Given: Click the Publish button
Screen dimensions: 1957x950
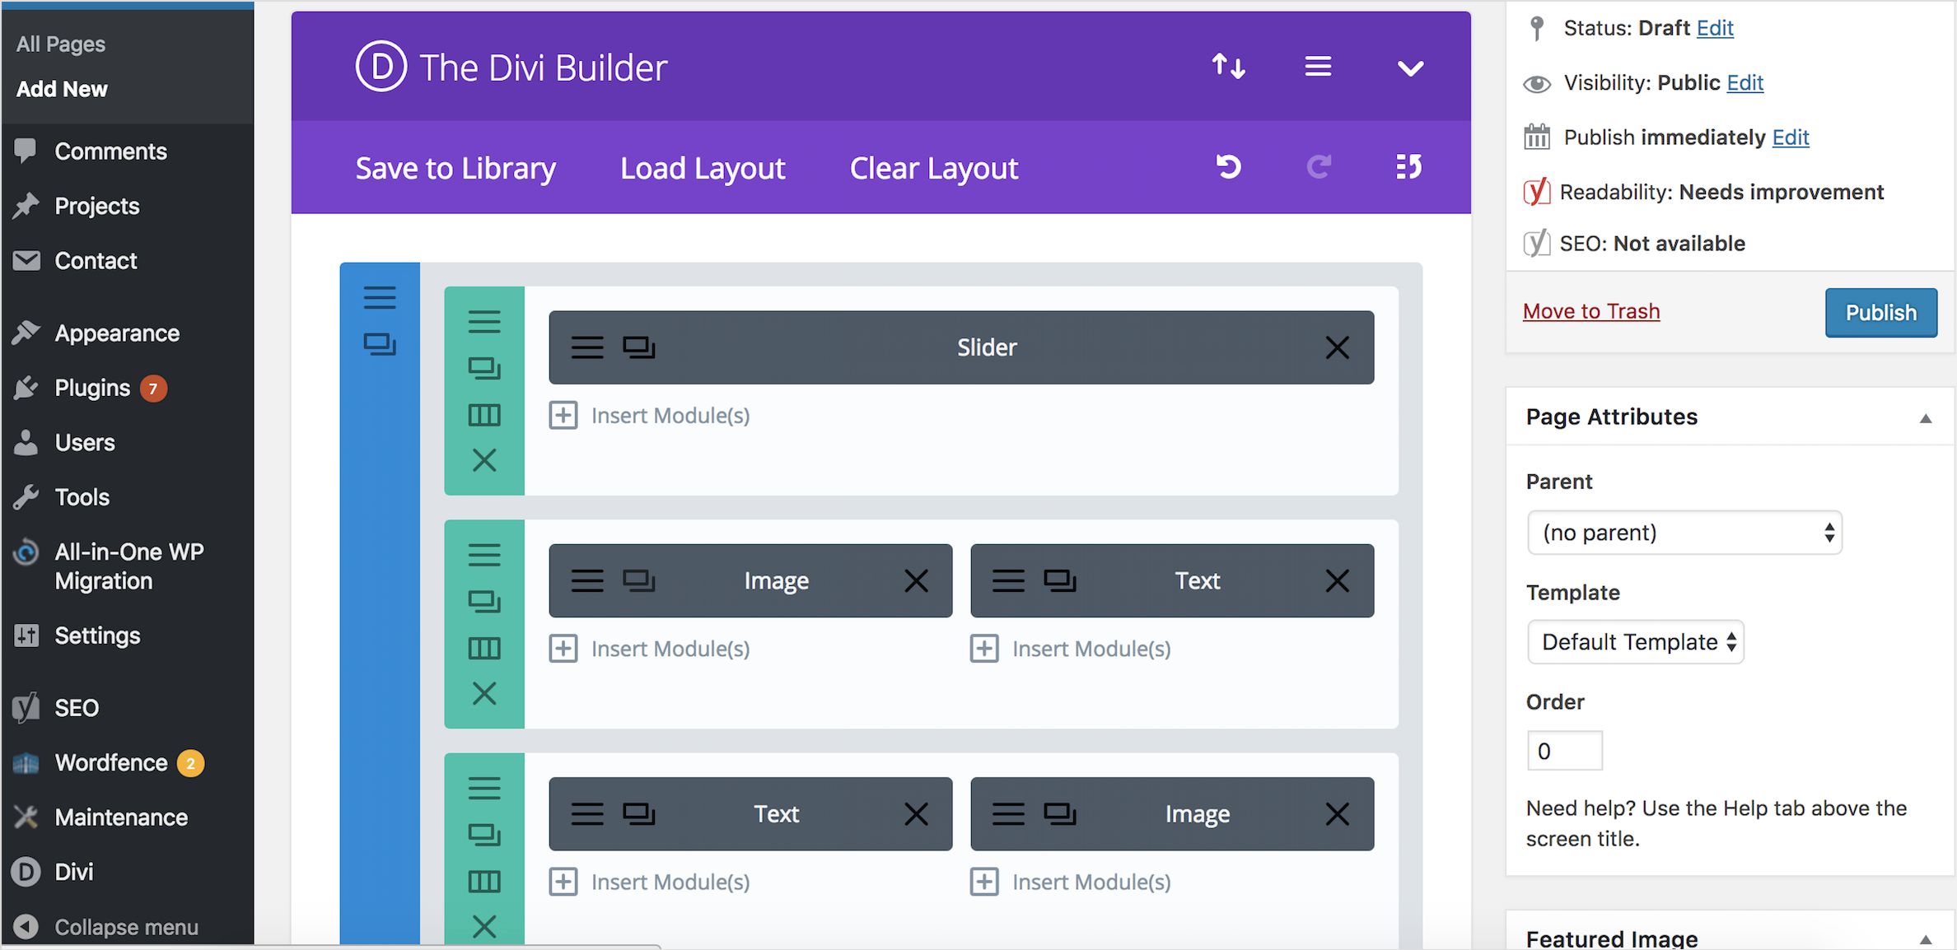Looking at the screenshot, I should (1880, 313).
